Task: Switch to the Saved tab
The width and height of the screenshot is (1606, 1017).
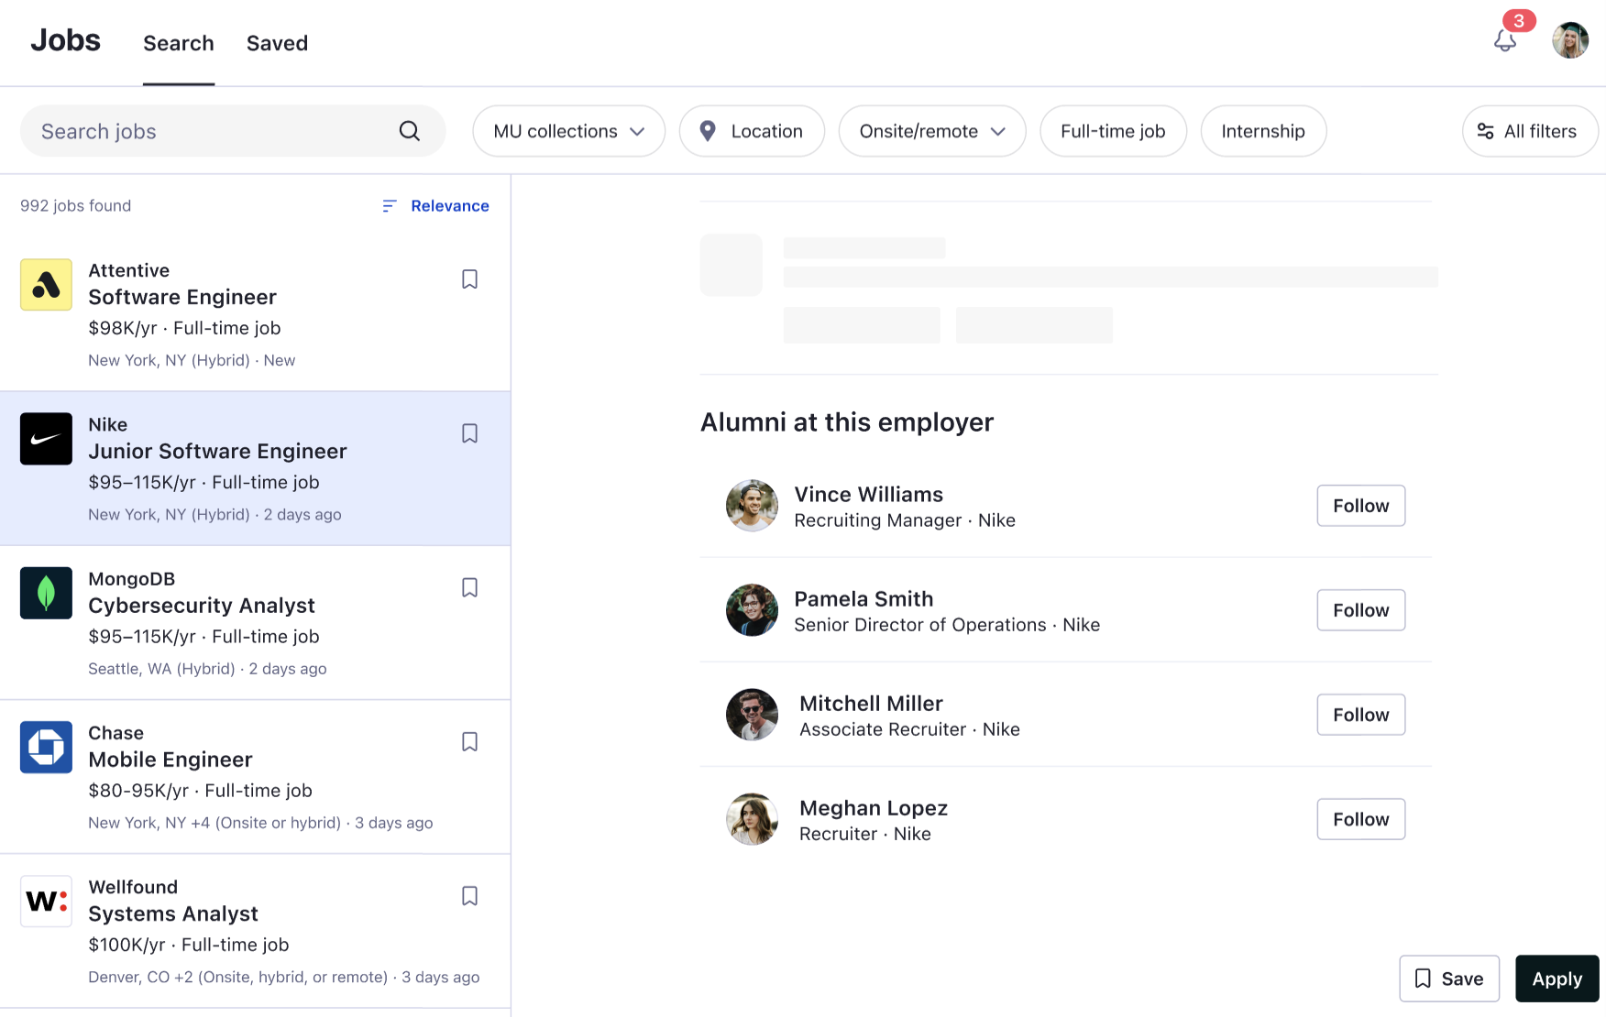Action: tap(277, 43)
